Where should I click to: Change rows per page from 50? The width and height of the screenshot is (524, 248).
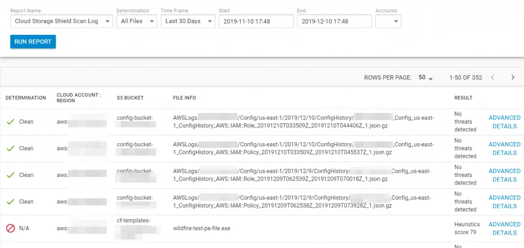coord(426,77)
